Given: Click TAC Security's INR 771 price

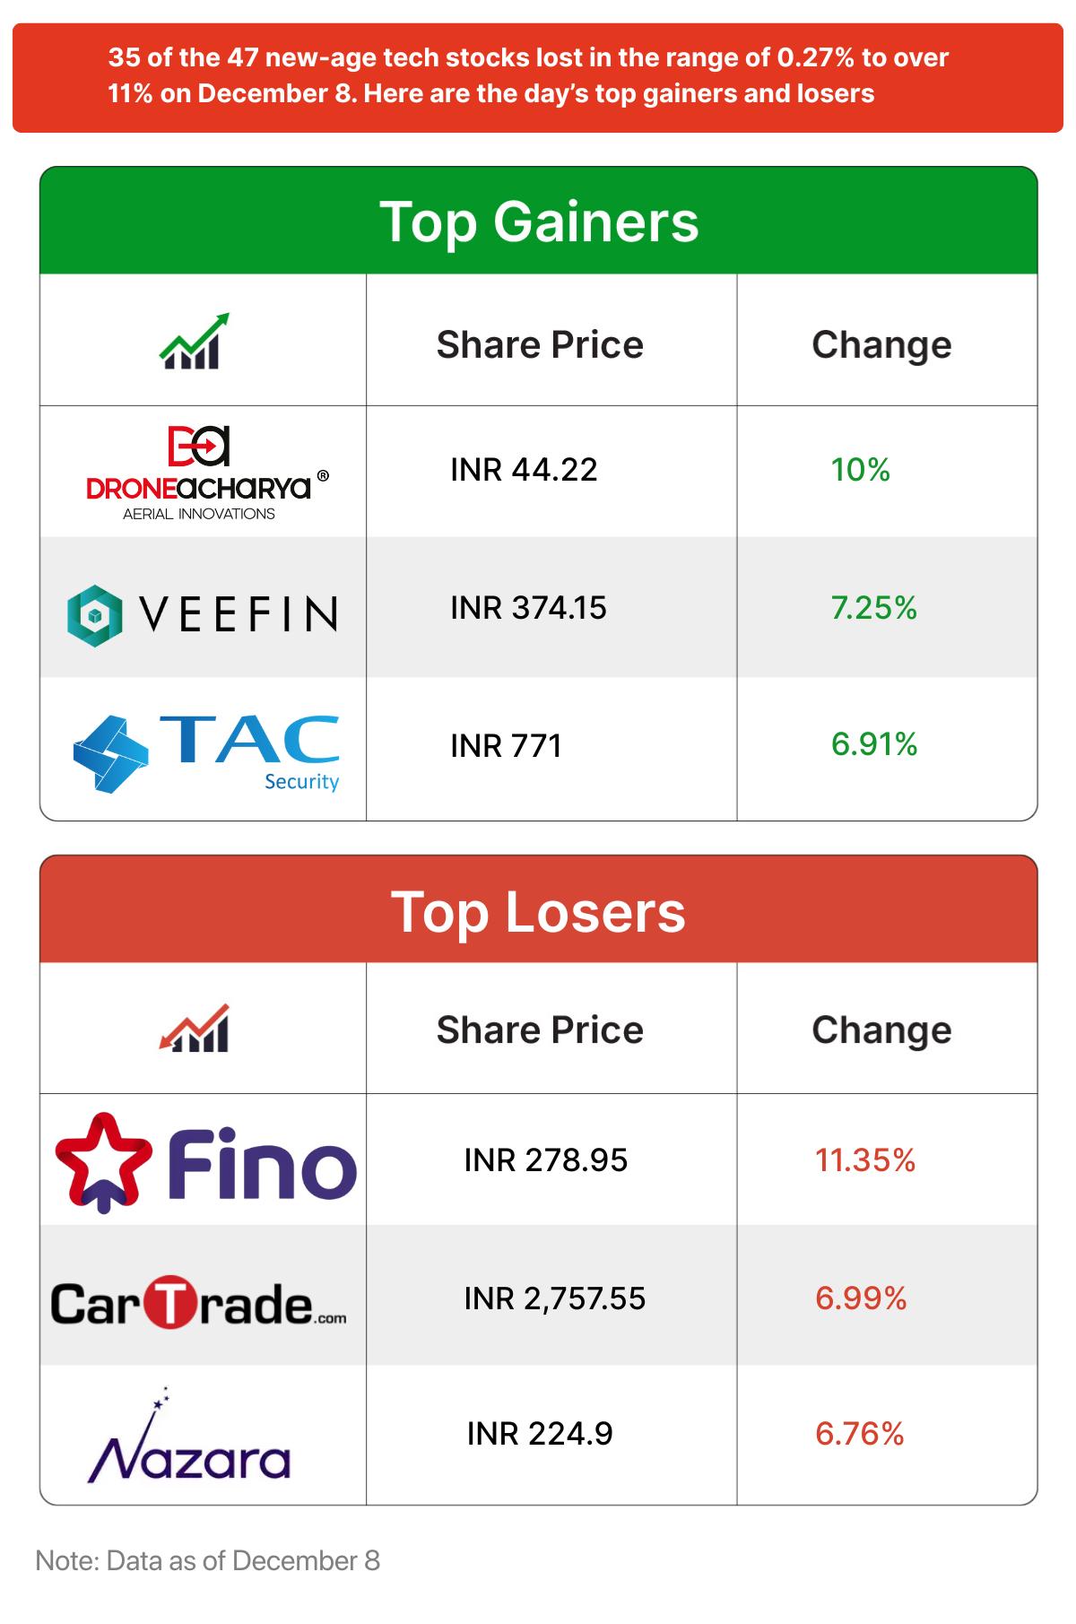Looking at the screenshot, I should [x=506, y=746].
